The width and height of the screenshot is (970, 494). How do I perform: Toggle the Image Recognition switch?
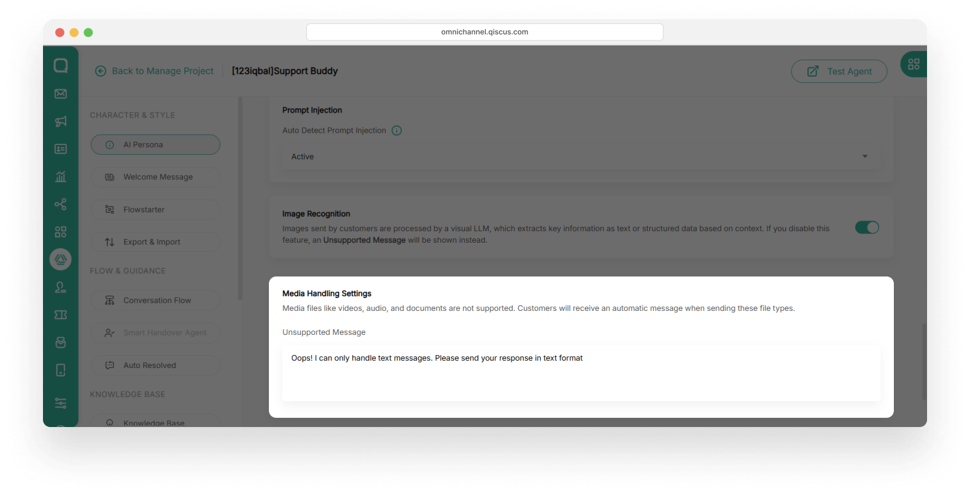(867, 227)
